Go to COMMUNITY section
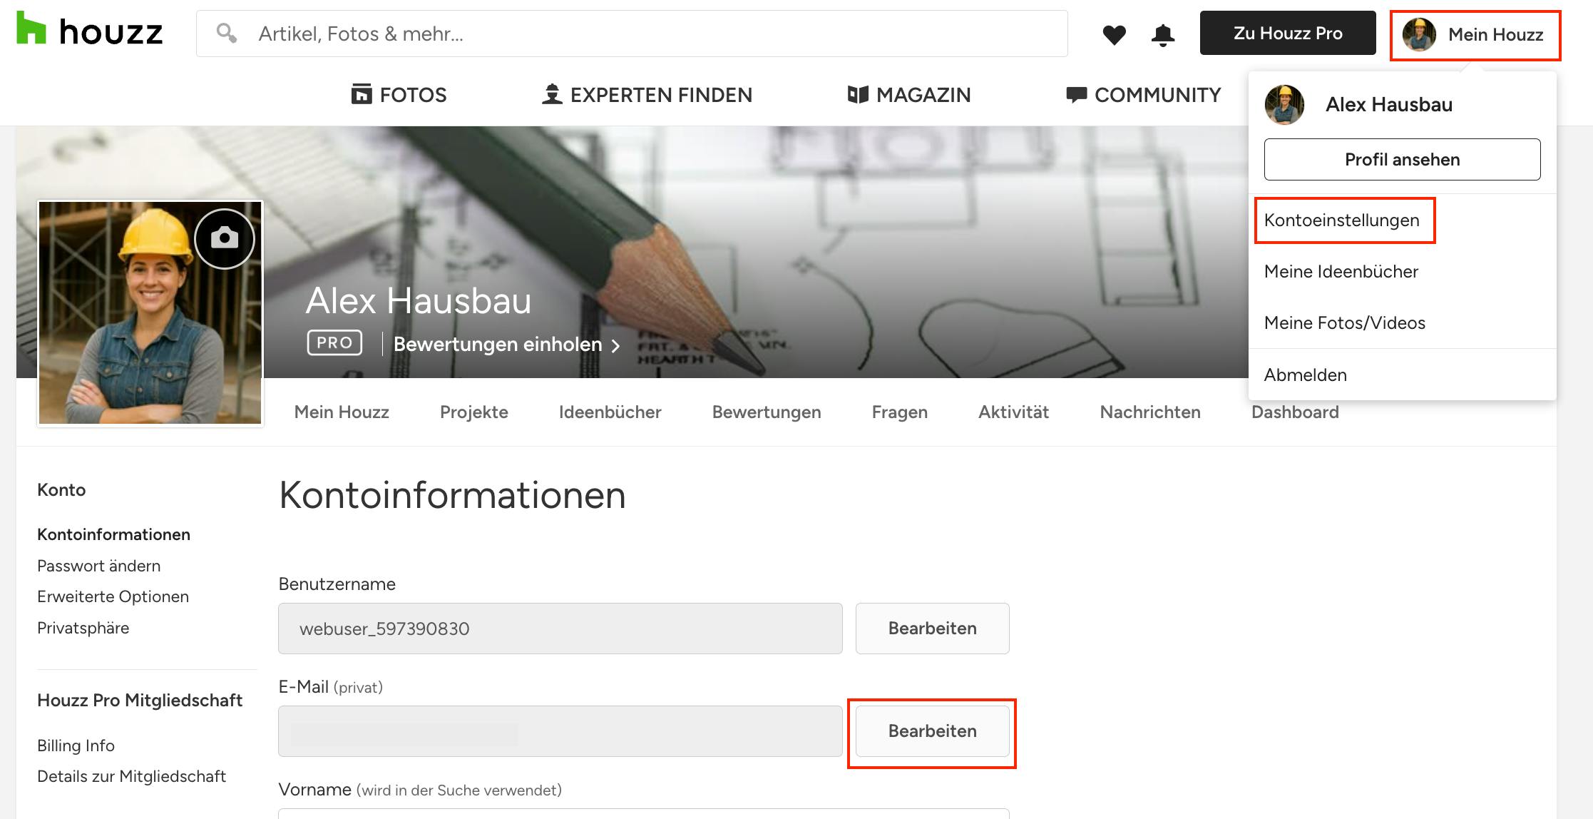Screen dimensions: 1593x819 tap(1143, 94)
